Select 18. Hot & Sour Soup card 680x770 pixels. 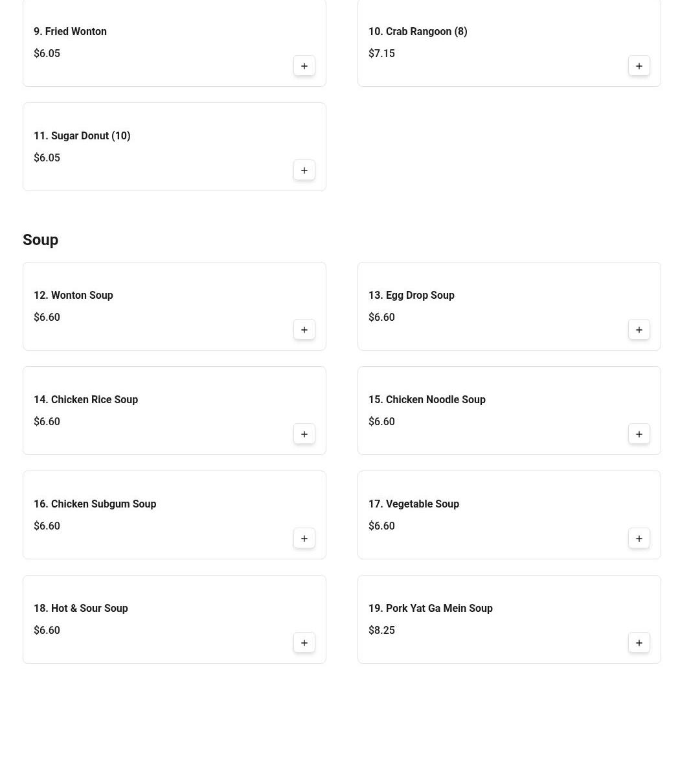(x=162, y=619)
